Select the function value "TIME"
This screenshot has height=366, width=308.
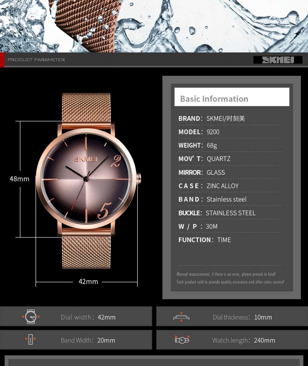[x=224, y=240]
